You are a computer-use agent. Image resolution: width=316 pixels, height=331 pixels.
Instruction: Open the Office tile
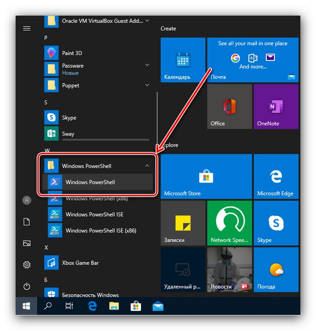click(229, 106)
